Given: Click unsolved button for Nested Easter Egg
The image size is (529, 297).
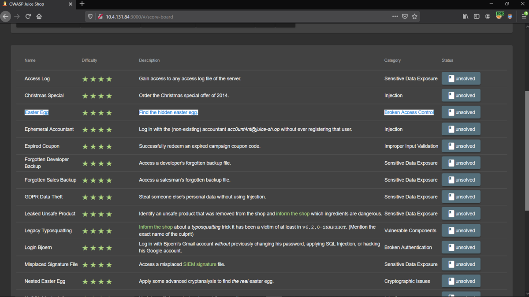Looking at the screenshot, I should click(x=461, y=281).
